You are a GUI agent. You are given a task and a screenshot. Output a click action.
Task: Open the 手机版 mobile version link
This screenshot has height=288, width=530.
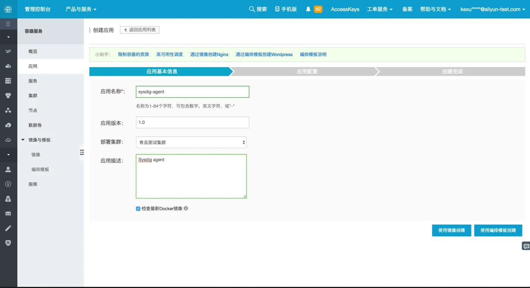(x=286, y=9)
